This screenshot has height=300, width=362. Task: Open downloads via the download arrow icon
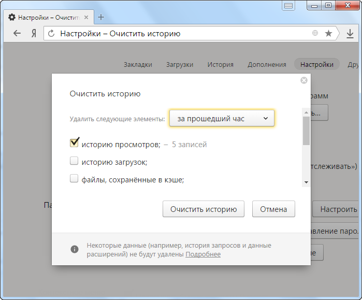(x=350, y=34)
